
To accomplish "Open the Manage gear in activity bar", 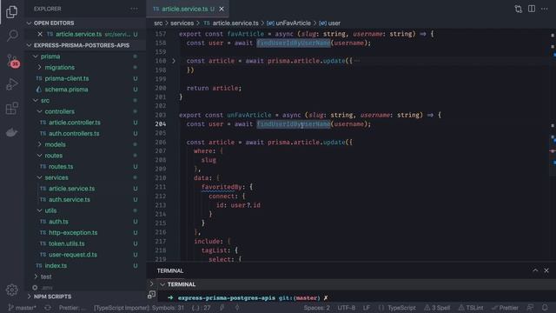I will [11, 290].
